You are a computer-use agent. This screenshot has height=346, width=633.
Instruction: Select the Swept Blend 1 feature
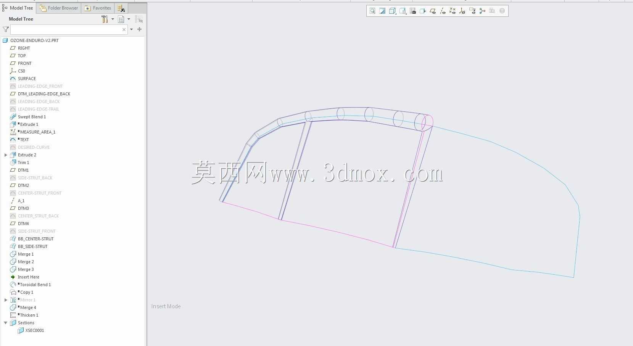(32, 117)
